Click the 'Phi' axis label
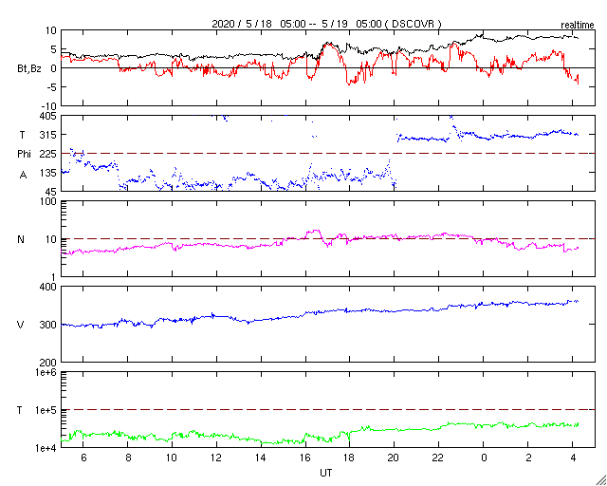Screen dimensions: 607x486 (24, 155)
